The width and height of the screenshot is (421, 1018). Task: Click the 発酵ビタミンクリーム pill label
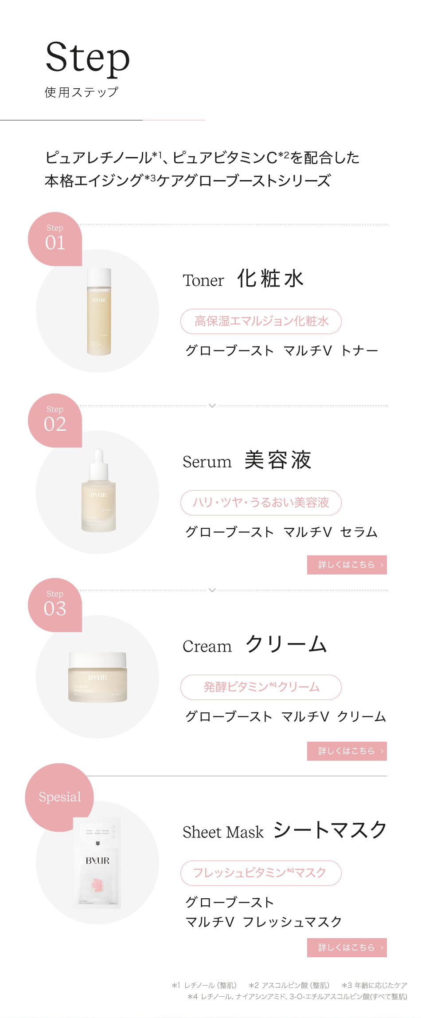pos(261,687)
